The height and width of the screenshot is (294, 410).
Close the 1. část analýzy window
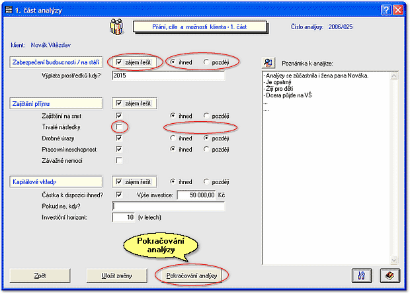click(x=398, y=9)
